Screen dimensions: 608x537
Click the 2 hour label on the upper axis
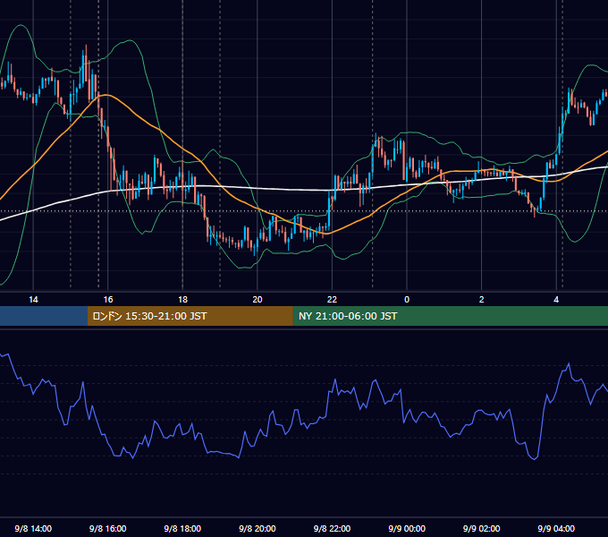coord(482,300)
